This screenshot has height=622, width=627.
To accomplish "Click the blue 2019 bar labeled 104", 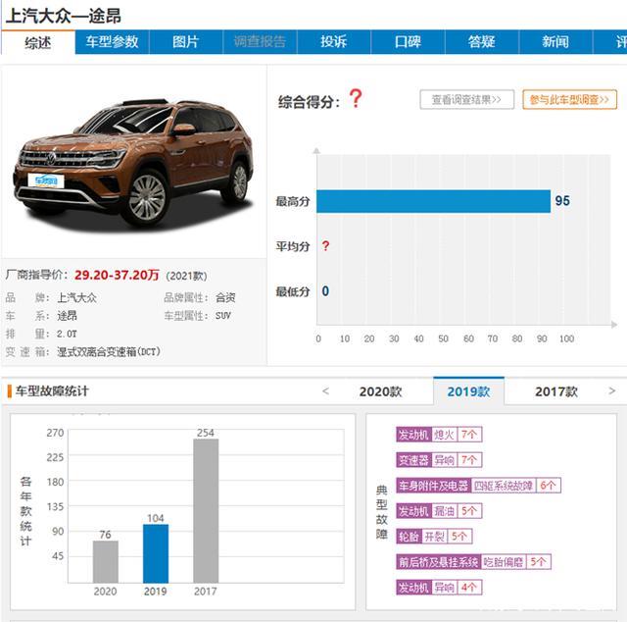I will (x=156, y=553).
